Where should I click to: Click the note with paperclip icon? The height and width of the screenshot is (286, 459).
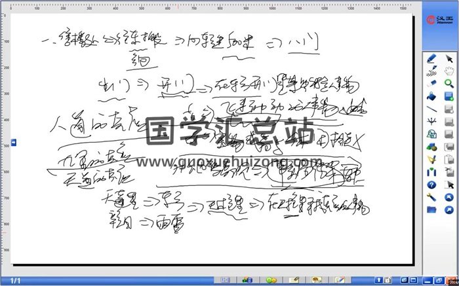click(x=294, y=280)
